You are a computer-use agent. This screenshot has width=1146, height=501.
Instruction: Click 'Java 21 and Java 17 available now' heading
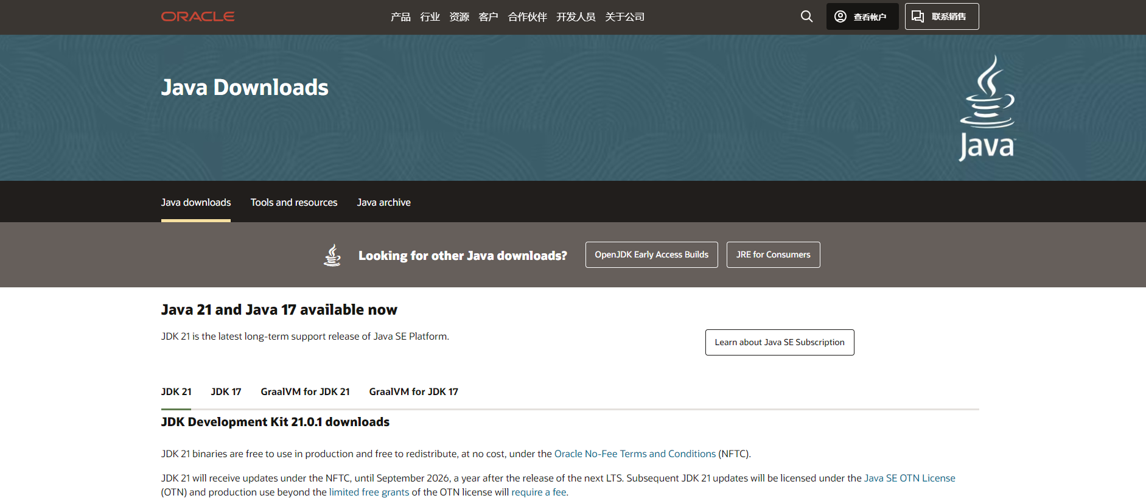coord(279,310)
